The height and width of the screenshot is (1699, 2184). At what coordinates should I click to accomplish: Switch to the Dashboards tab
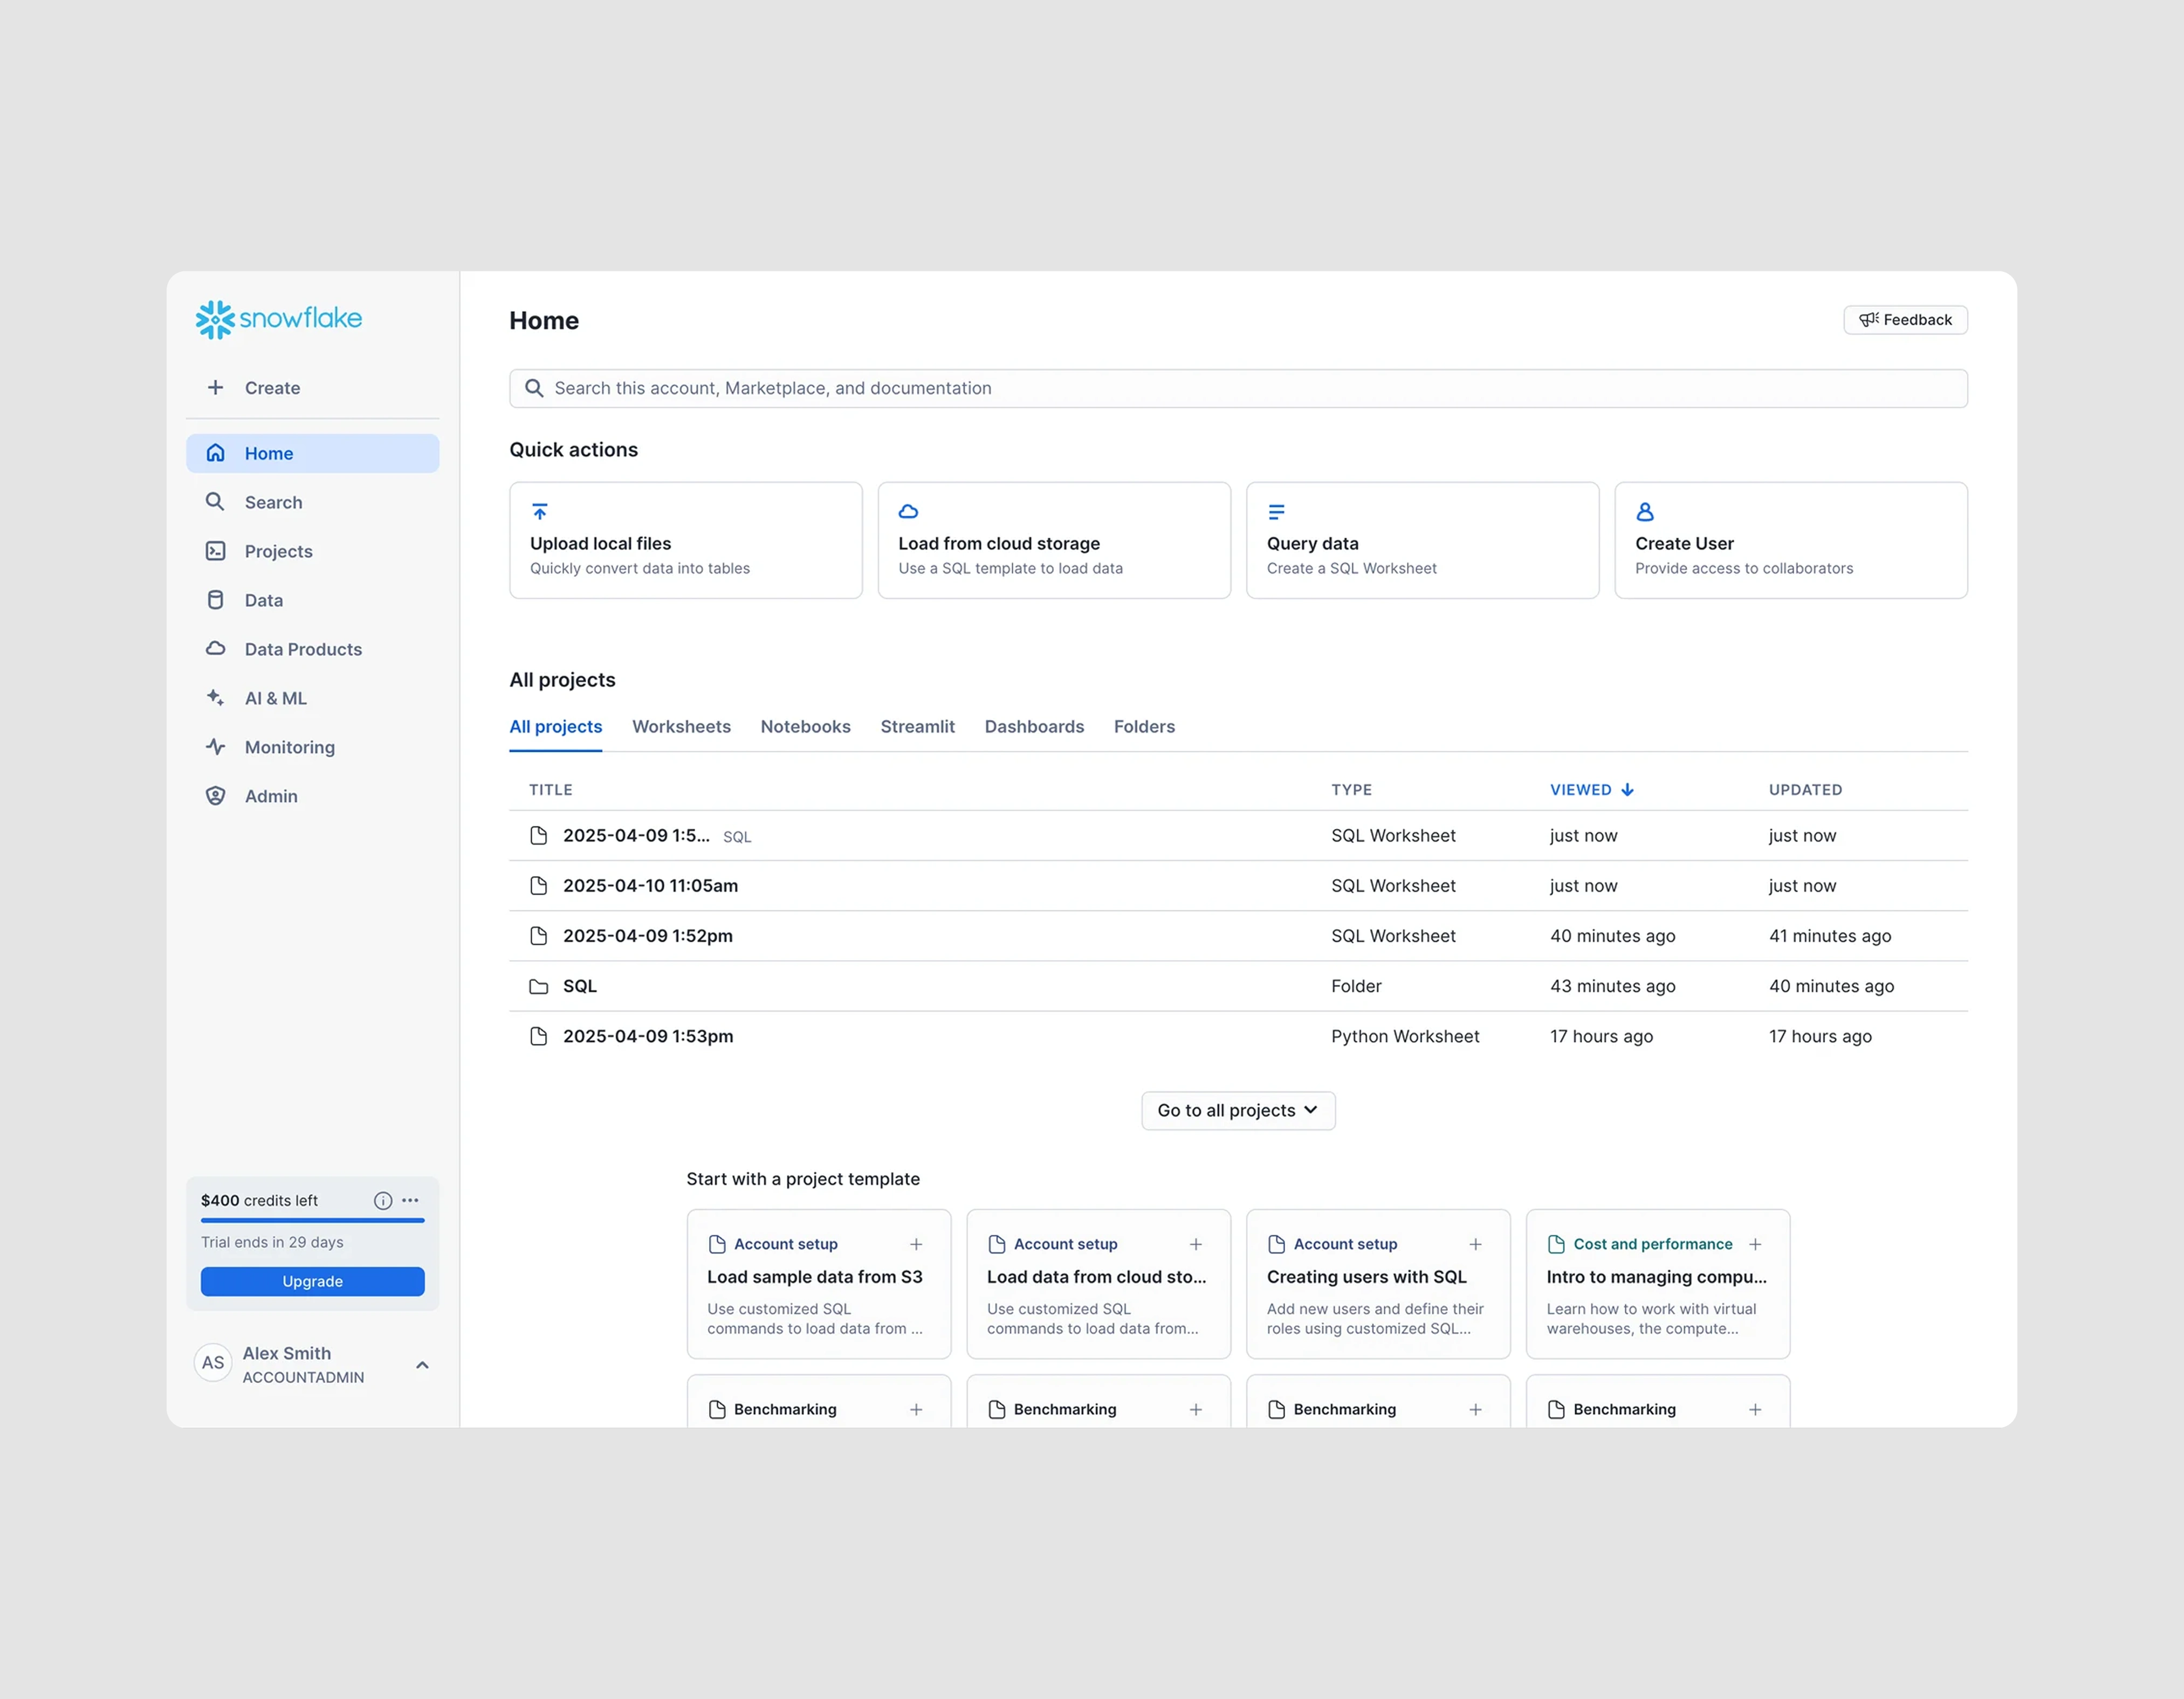point(1034,727)
